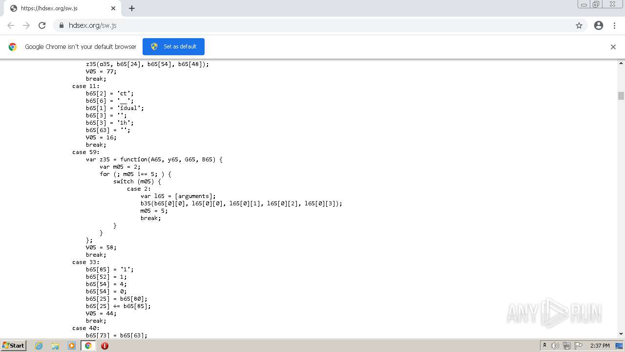Click the volume speaker tray icon

pyautogui.click(x=555, y=346)
